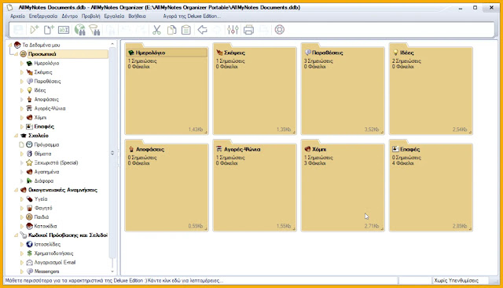Open global search with globe binoculars icon
The width and height of the screenshot is (503, 288).
pos(79,30)
